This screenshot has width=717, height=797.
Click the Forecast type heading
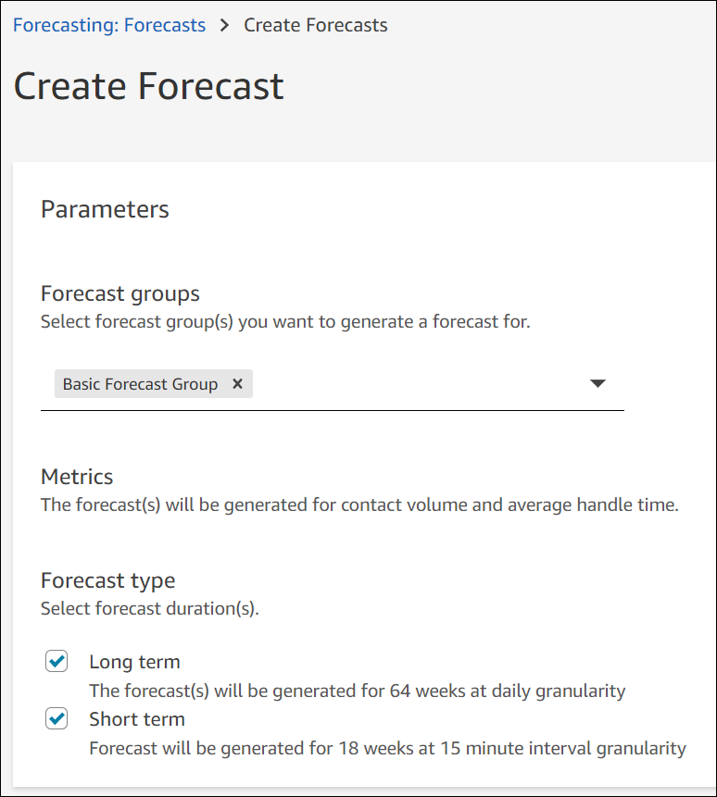pos(107,580)
